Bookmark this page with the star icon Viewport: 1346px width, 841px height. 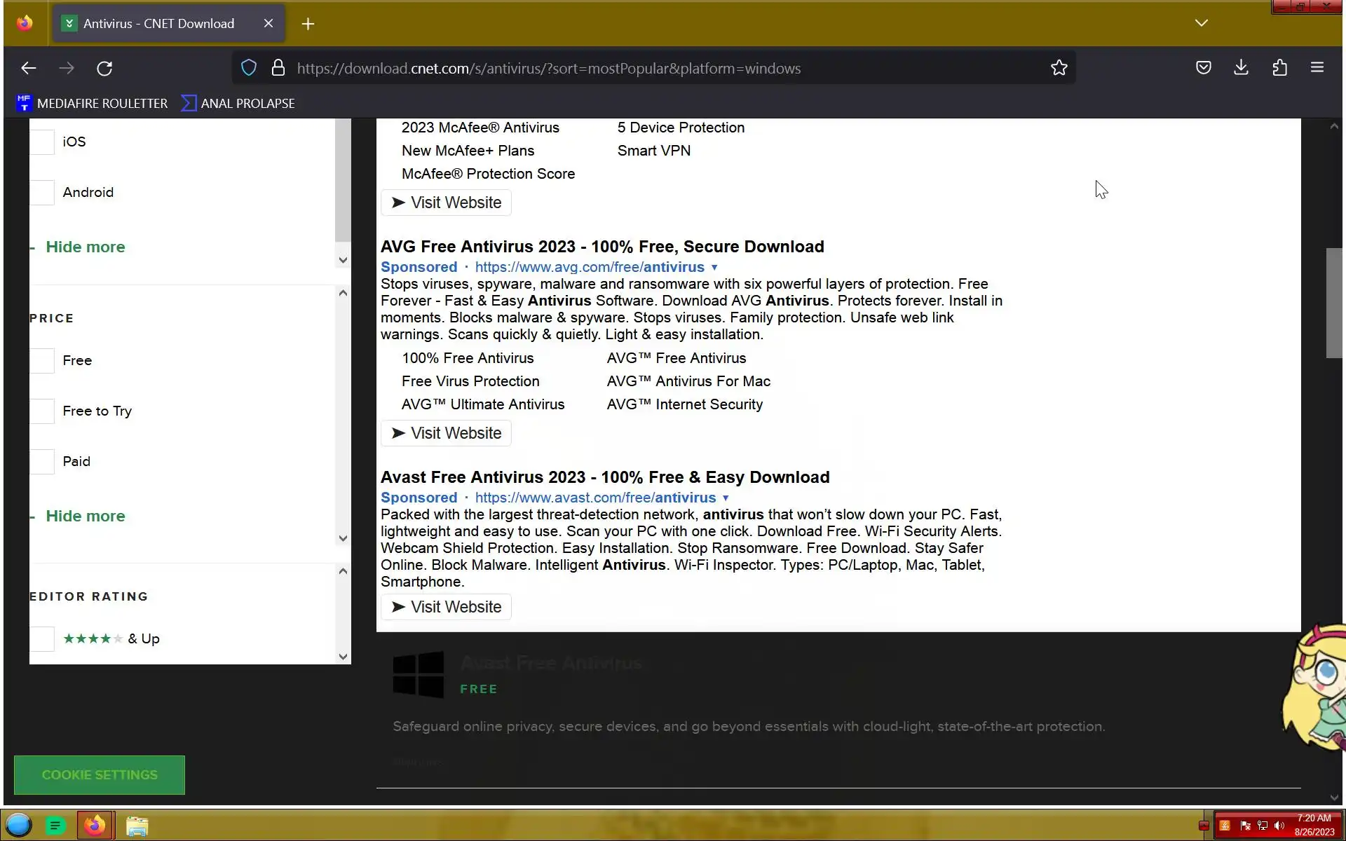point(1059,68)
